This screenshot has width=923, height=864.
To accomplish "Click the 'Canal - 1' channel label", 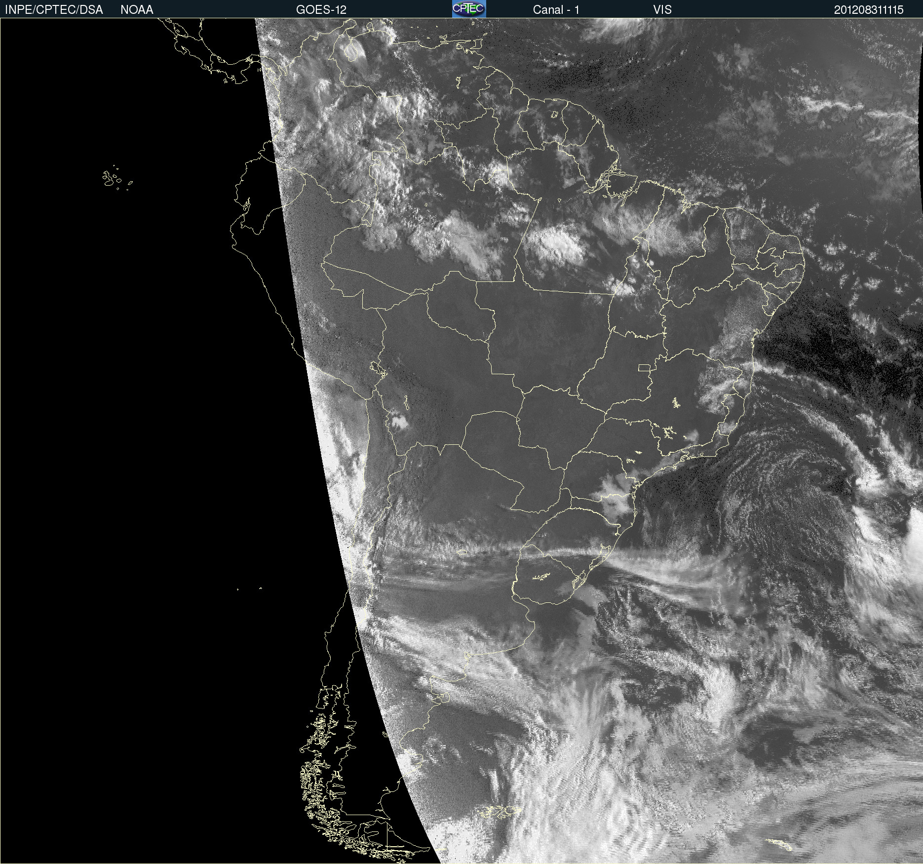I will pos(556,10).
